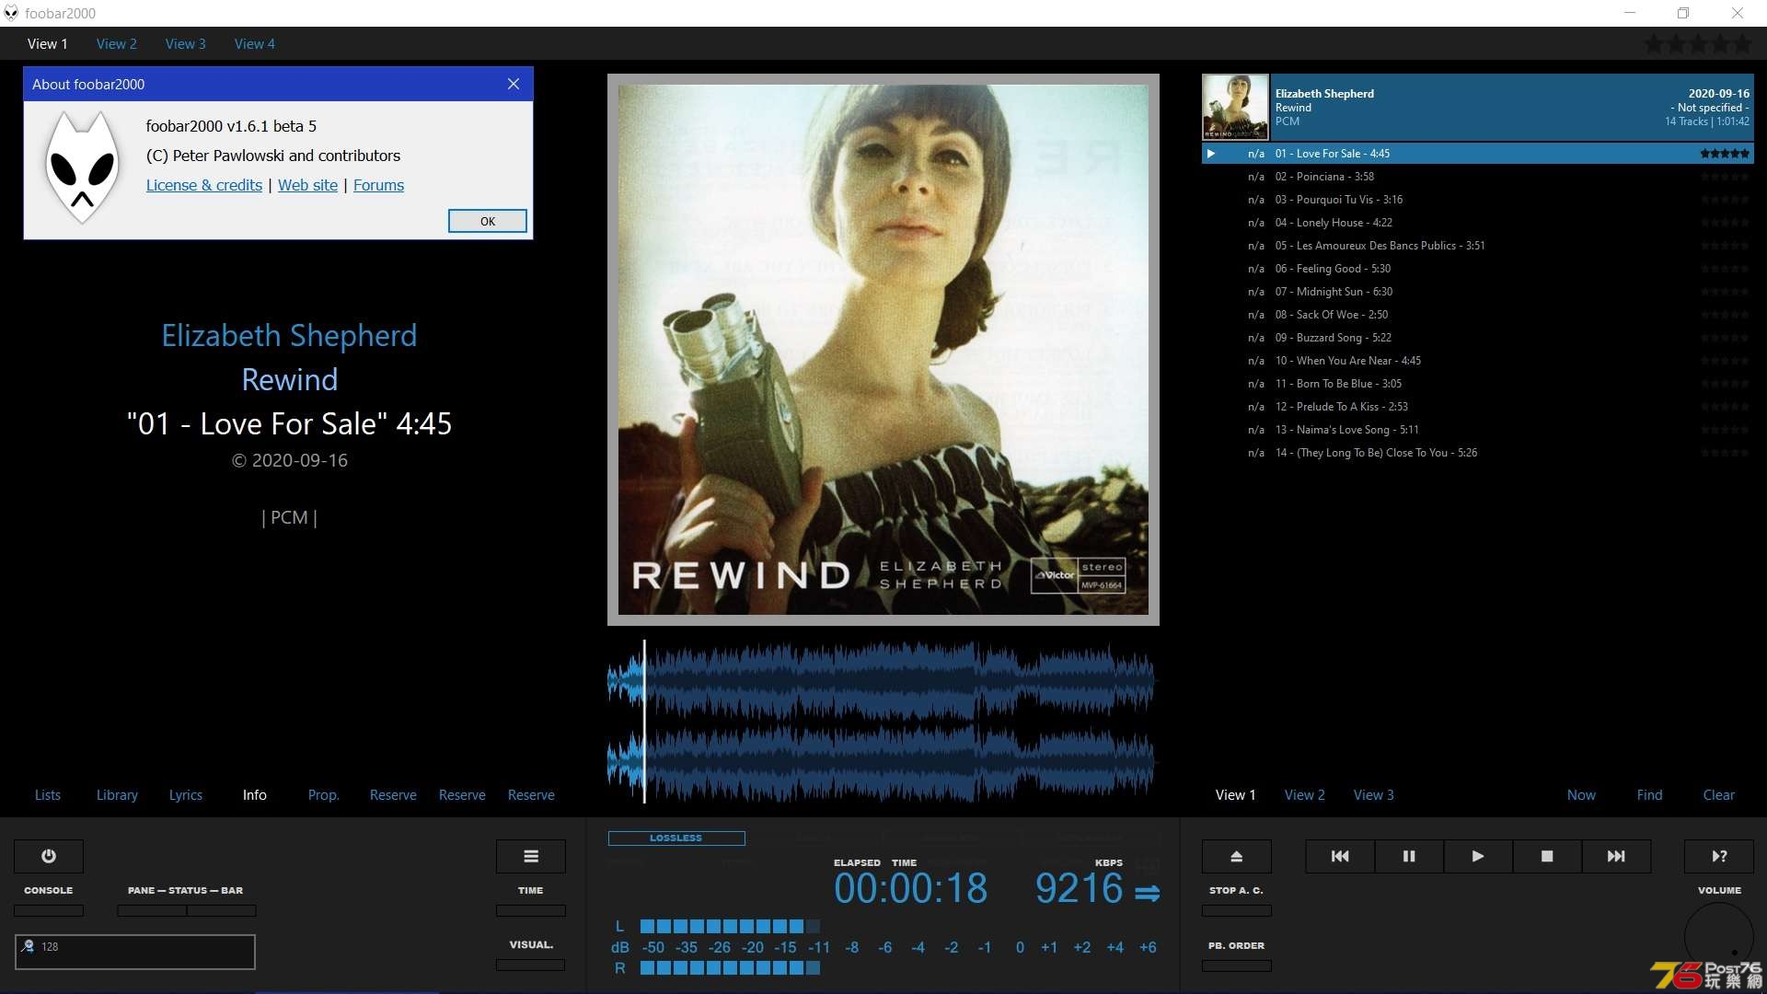Toggle the TIME indicator bar
This screenshot has height=994, width=1767.
(x=531, y=910)
